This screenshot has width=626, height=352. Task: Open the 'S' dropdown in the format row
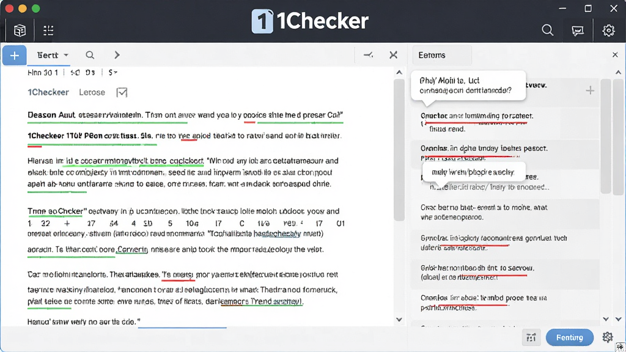(x=112, y=72)
